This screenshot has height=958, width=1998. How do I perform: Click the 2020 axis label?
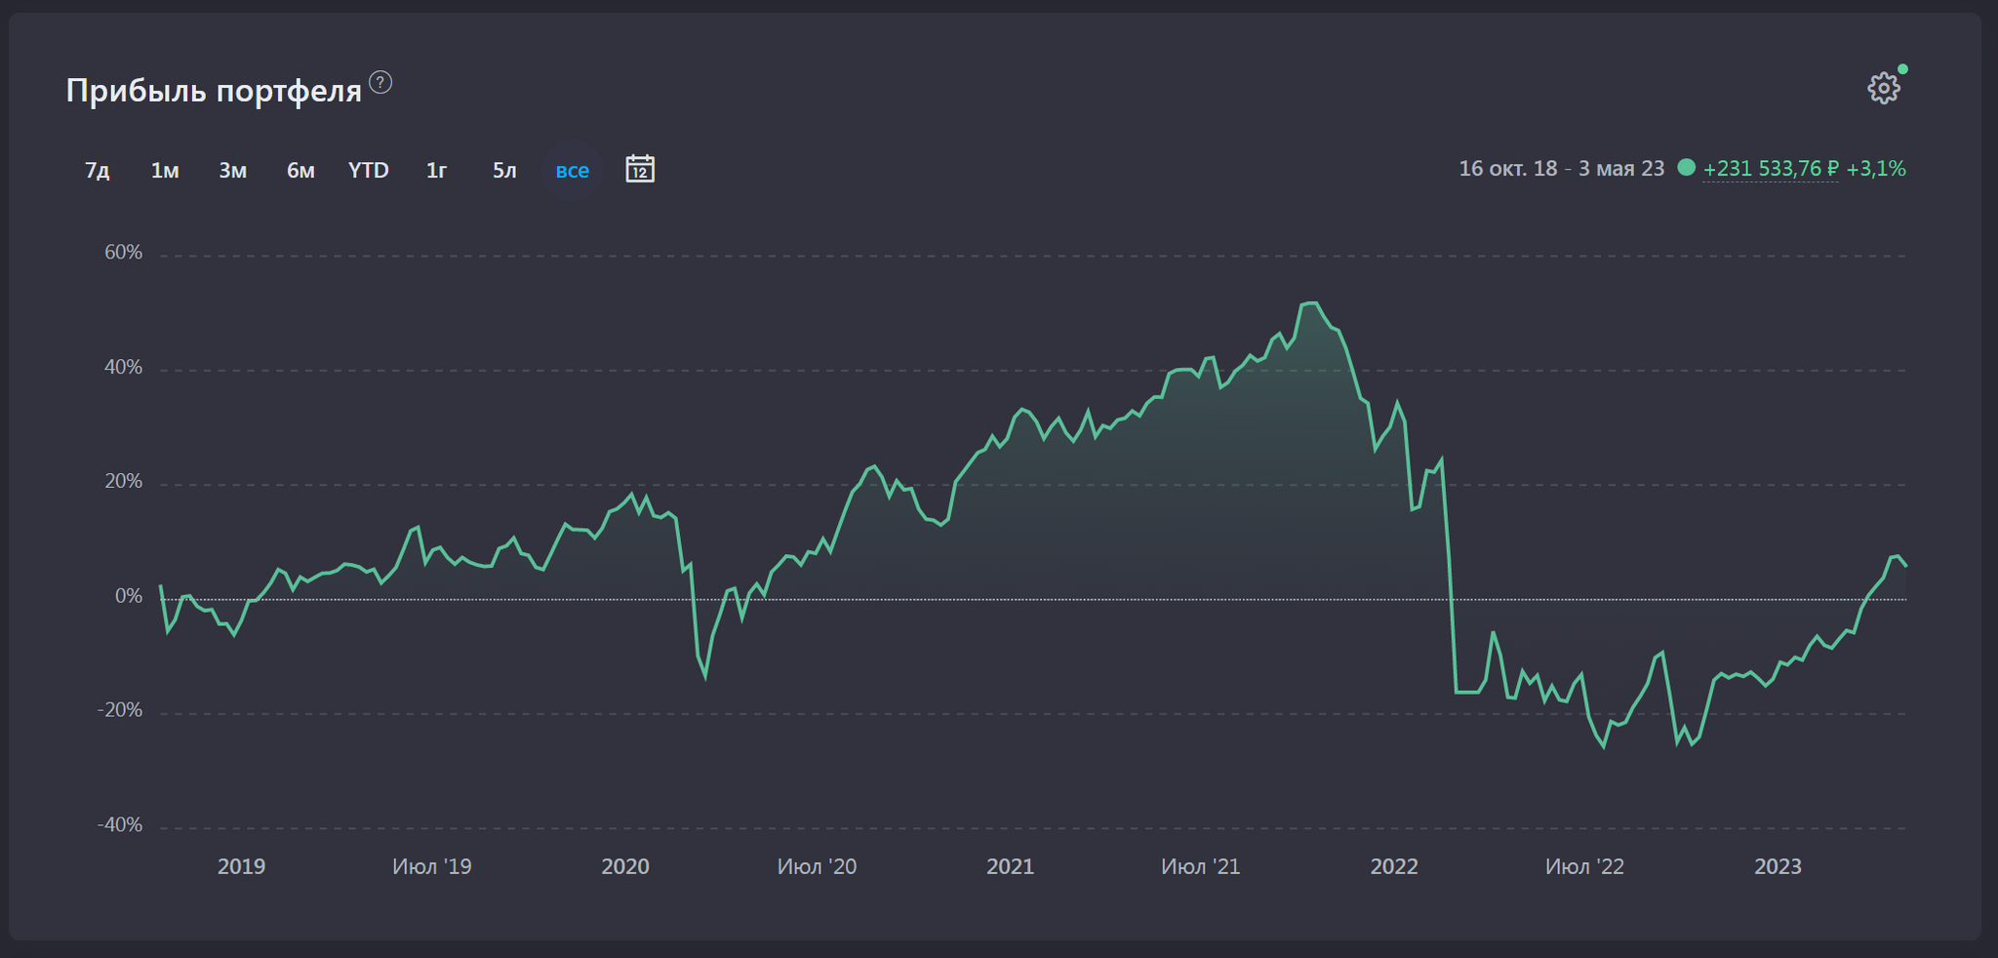pos(625,866)
